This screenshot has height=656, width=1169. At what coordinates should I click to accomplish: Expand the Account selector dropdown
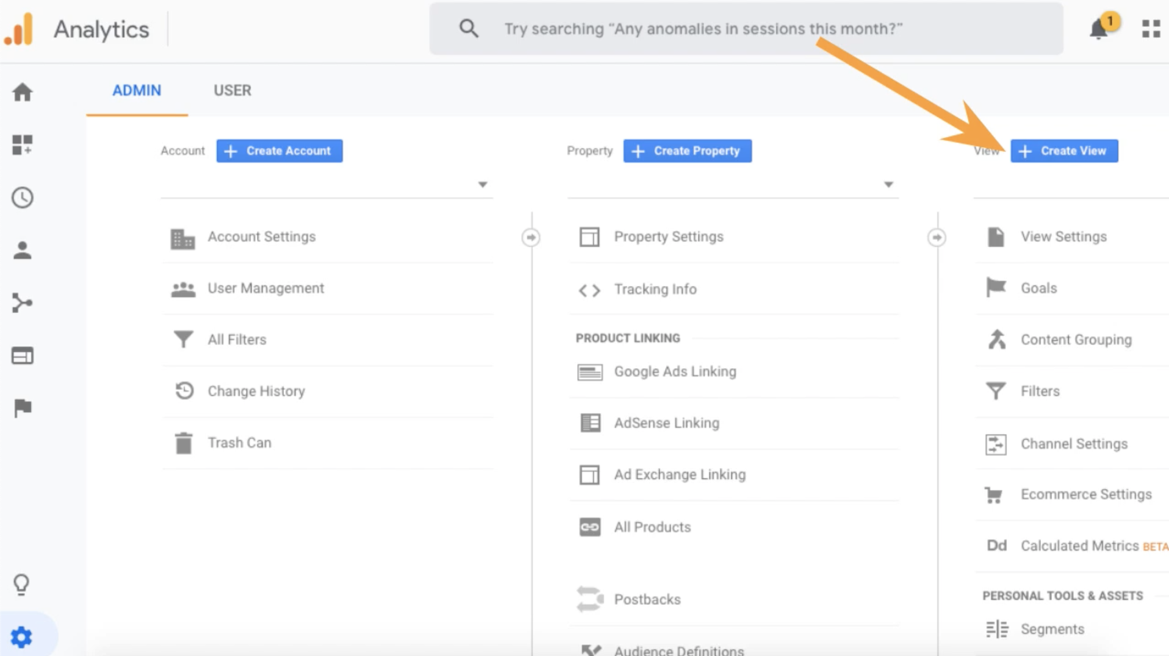pos(482,185)
